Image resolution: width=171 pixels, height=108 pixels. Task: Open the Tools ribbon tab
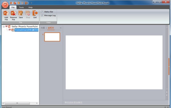[x=21, y=7]
